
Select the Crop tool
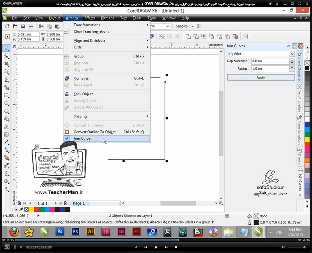tap(6, 64)
